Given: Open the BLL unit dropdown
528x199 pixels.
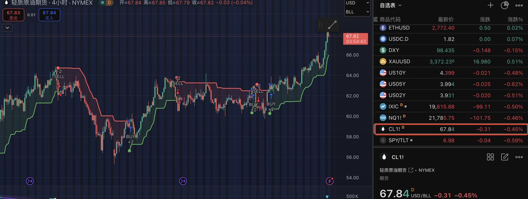Looking at the screenshot, I should (x=357, y=12).
